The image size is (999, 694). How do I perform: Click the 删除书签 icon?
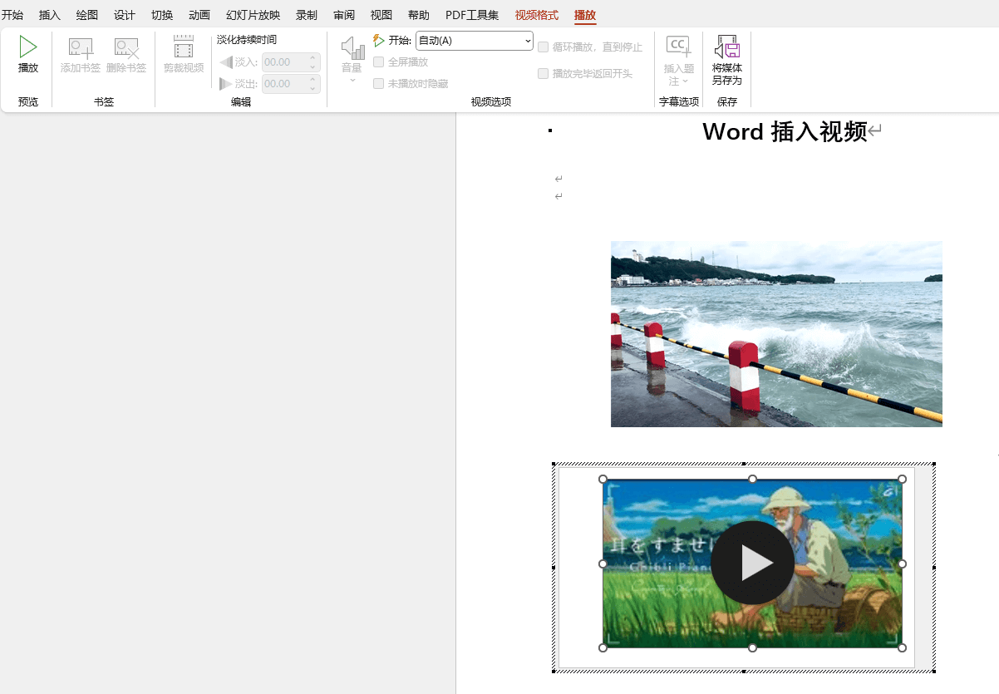pyautogui.click(x=125, y=48)
